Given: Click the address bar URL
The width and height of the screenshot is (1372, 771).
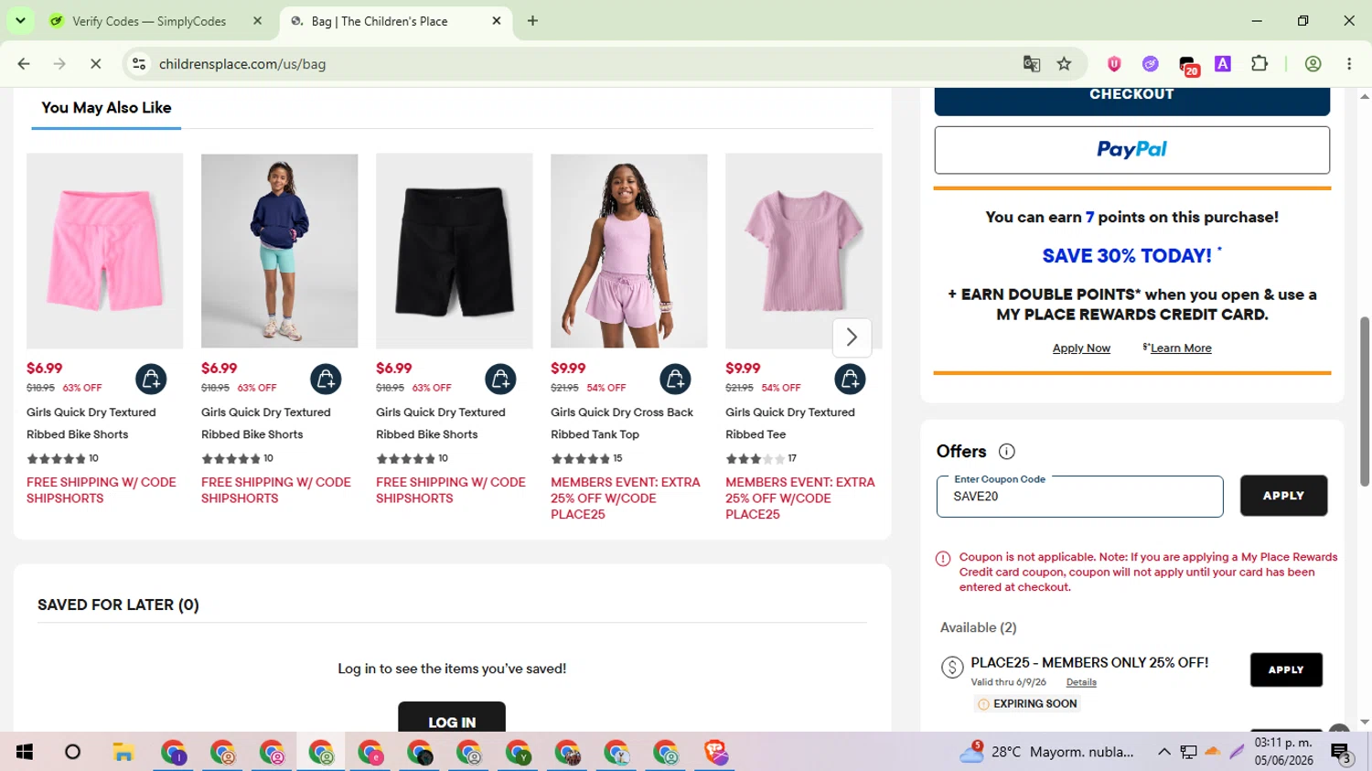Looking at the screenshot, I should 242,64.
